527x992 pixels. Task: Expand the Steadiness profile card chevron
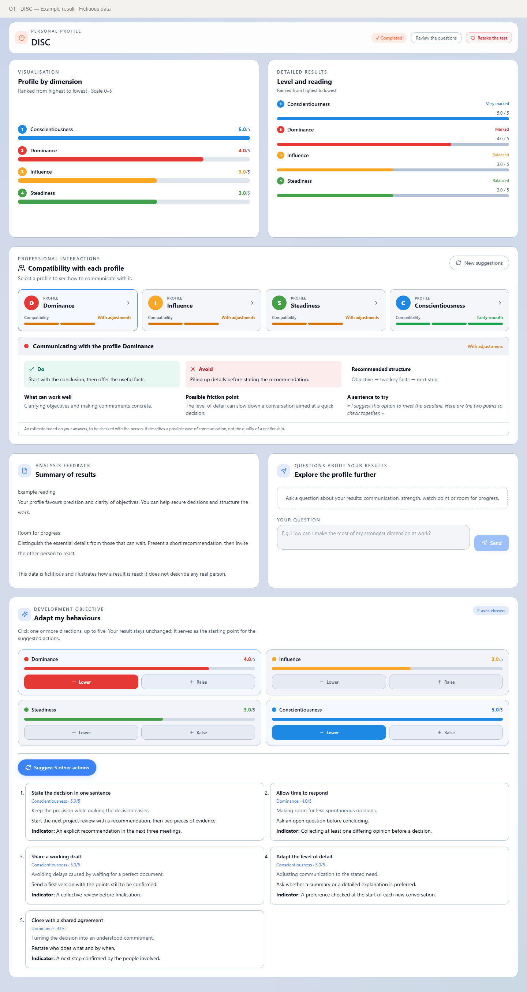(x=376, y=303)
